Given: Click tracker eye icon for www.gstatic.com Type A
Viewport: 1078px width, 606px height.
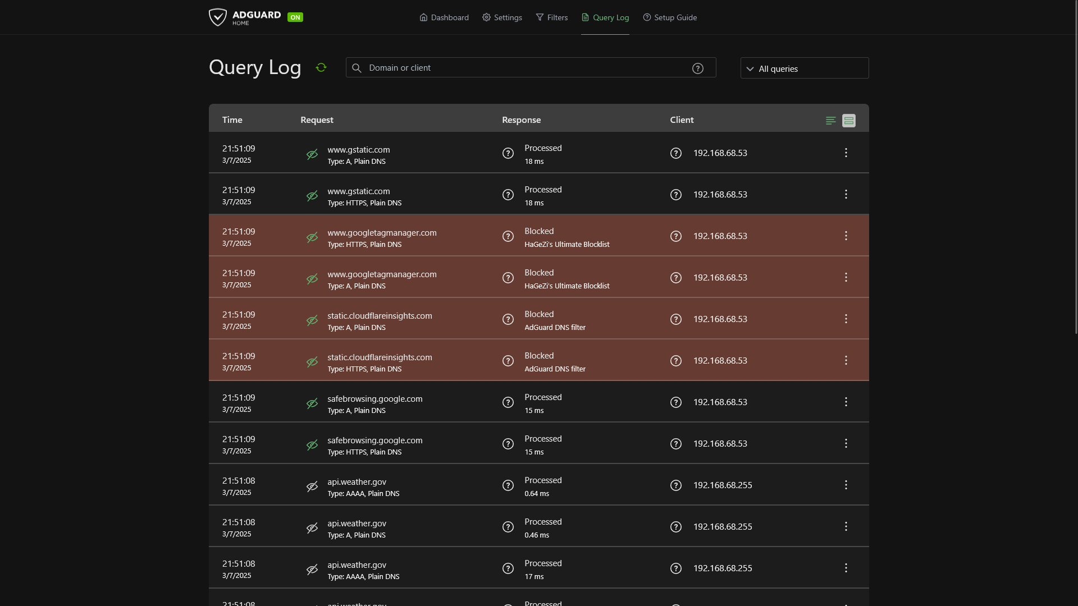Looking at the screenshot, I should pos(312,154).
